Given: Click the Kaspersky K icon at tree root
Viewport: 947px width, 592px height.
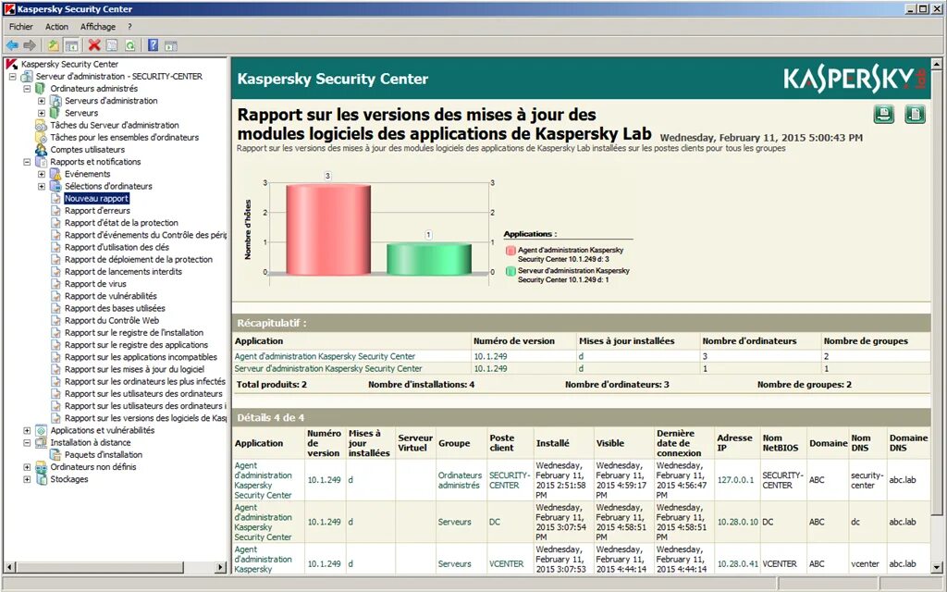Looking at the screenshot, I should (x=11, y=64).
